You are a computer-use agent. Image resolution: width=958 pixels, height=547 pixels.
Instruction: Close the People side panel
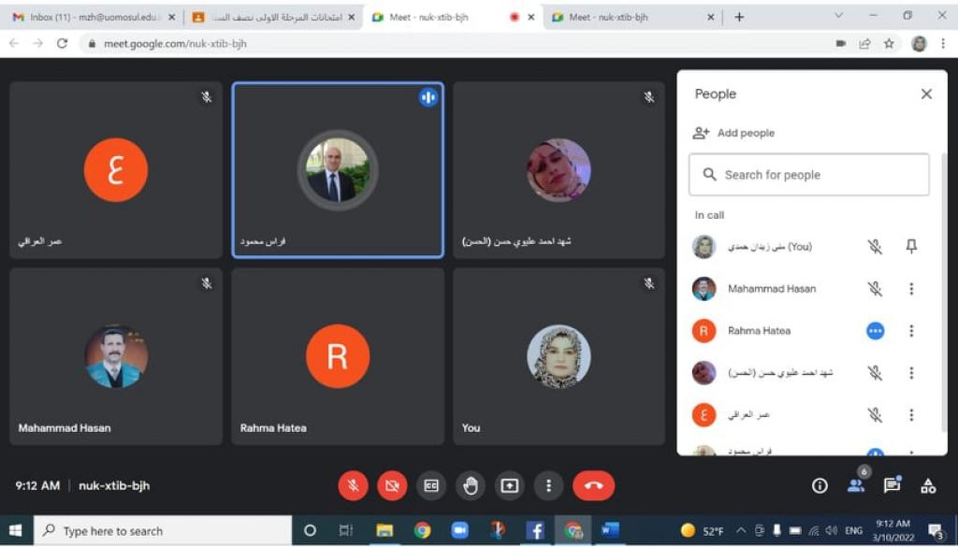pyautogui.click(x=926, y=94)
